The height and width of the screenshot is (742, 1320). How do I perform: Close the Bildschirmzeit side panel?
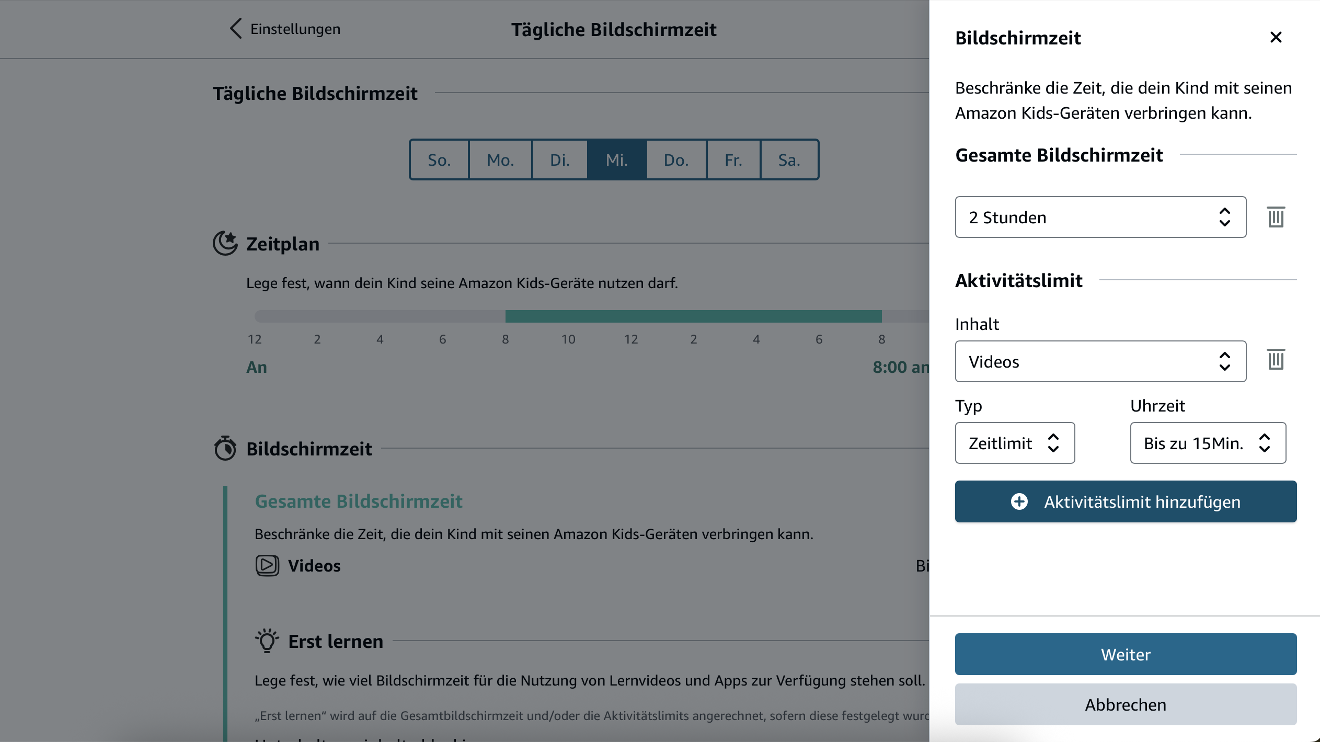(x=1276, y=38)
